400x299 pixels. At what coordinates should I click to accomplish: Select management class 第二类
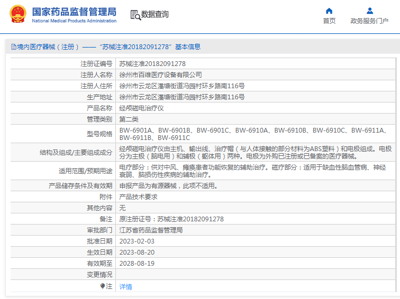click(x=129, y=119)
